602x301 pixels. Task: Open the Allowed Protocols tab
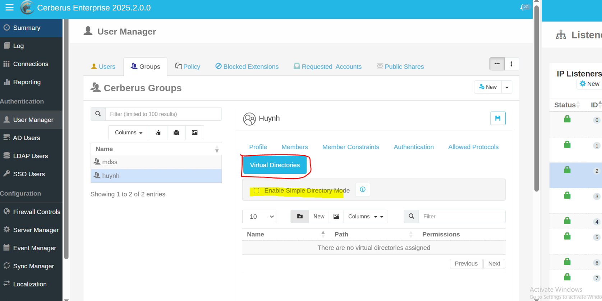click(473, 147)
